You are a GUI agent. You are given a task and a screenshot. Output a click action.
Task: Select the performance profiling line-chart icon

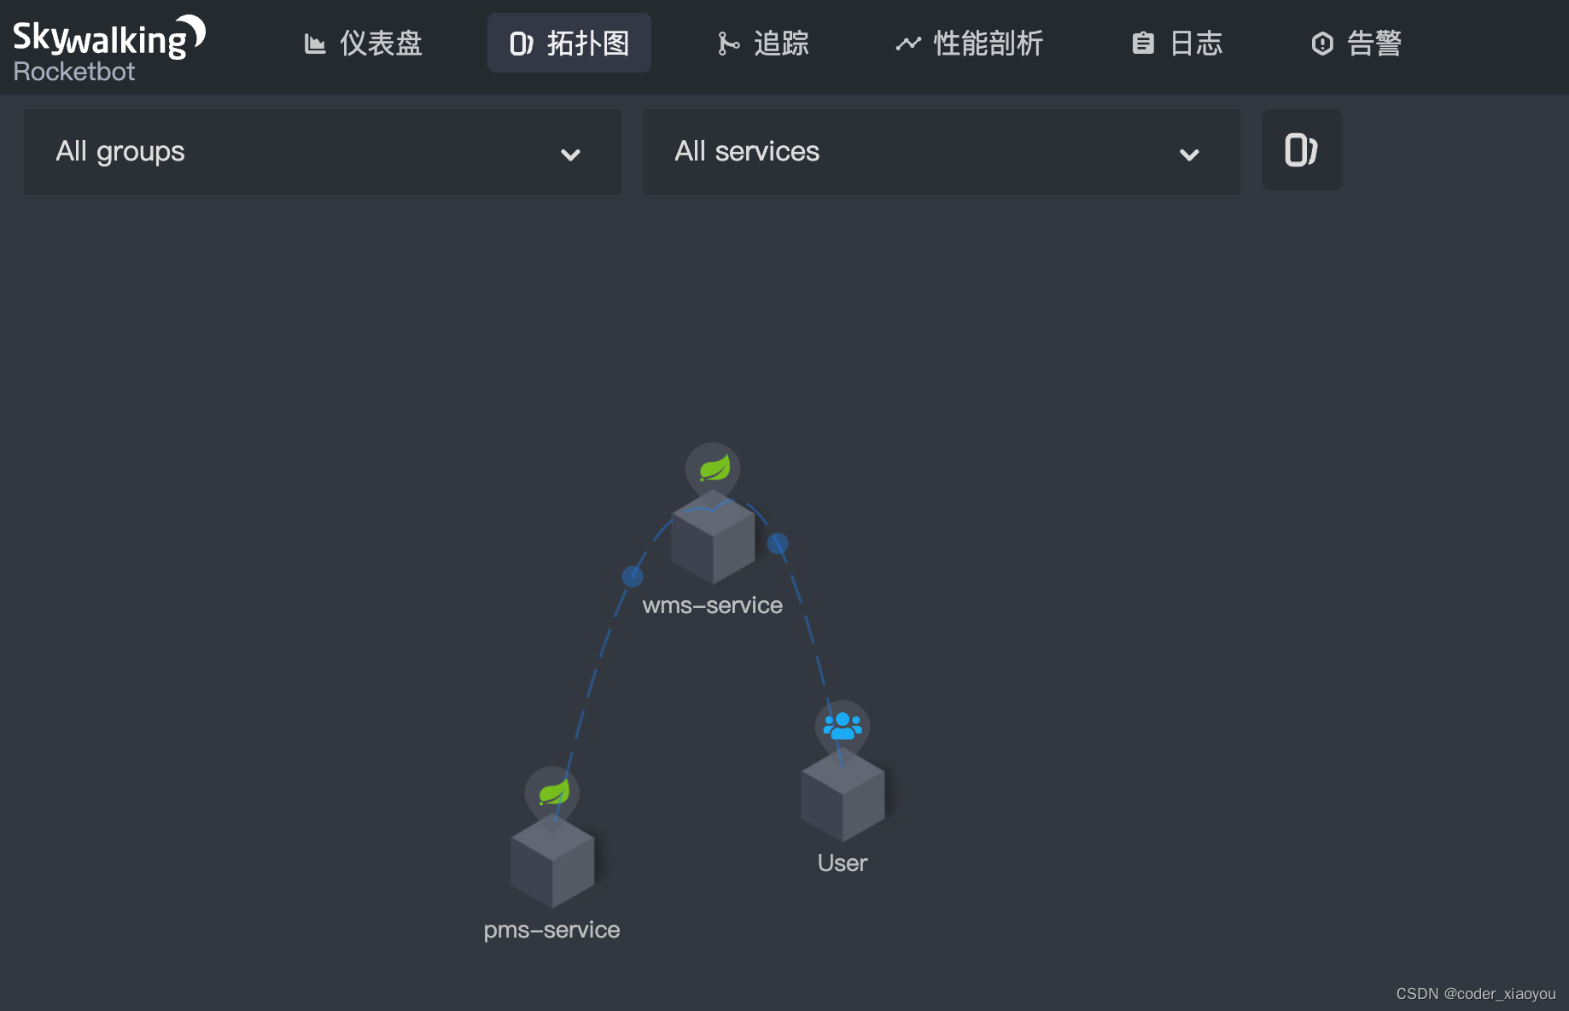point(907,43)
